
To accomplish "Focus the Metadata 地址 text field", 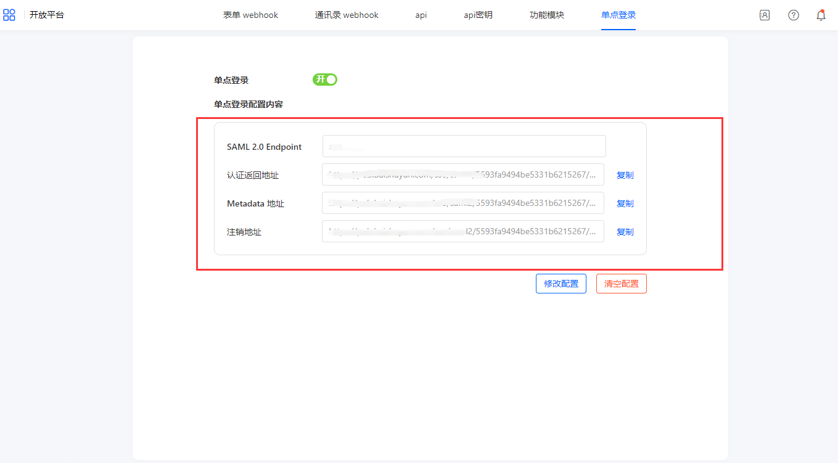I will coord(462,203).
